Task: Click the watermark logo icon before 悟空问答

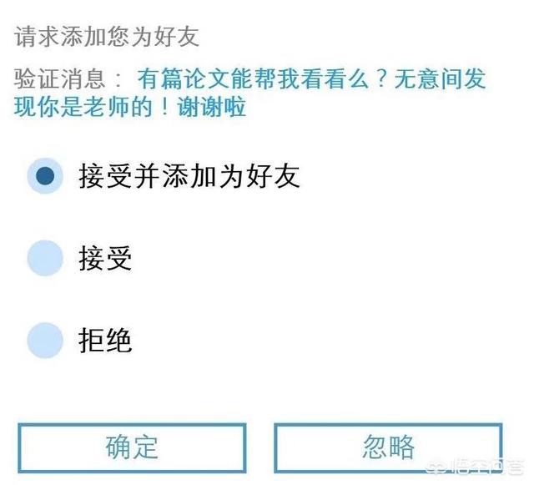Action: point(437,467)
